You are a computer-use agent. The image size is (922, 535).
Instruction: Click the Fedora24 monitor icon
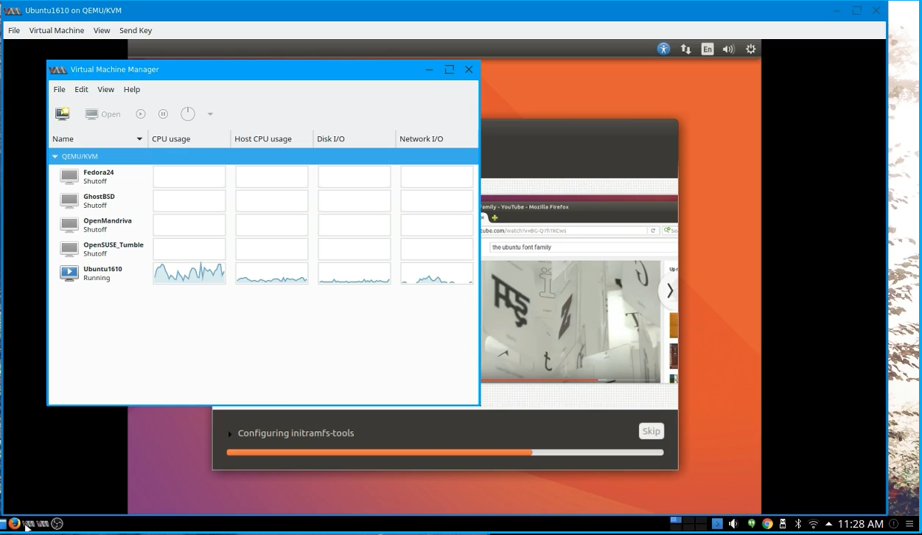pos(69,177)
